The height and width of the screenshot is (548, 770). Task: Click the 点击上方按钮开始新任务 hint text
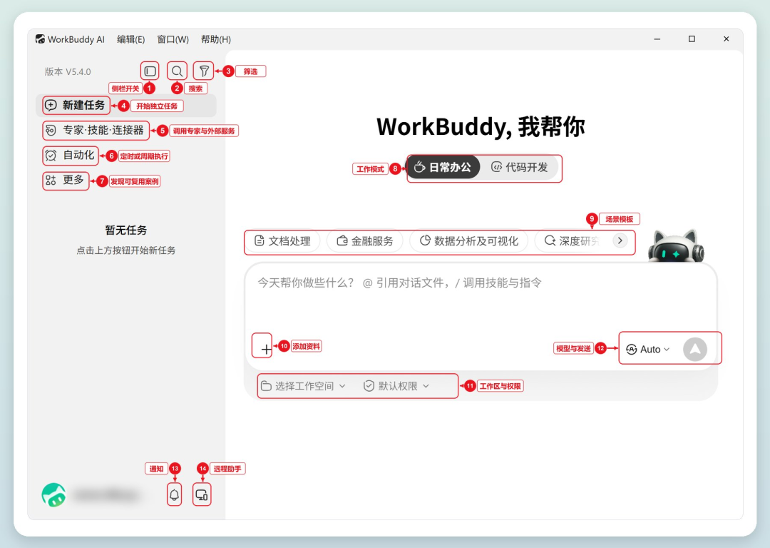pos(125,250)
